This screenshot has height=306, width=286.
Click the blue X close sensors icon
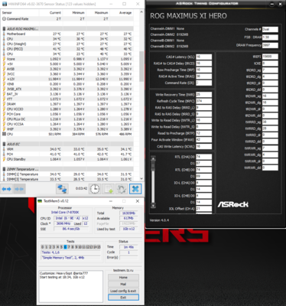tap(135, 189)
